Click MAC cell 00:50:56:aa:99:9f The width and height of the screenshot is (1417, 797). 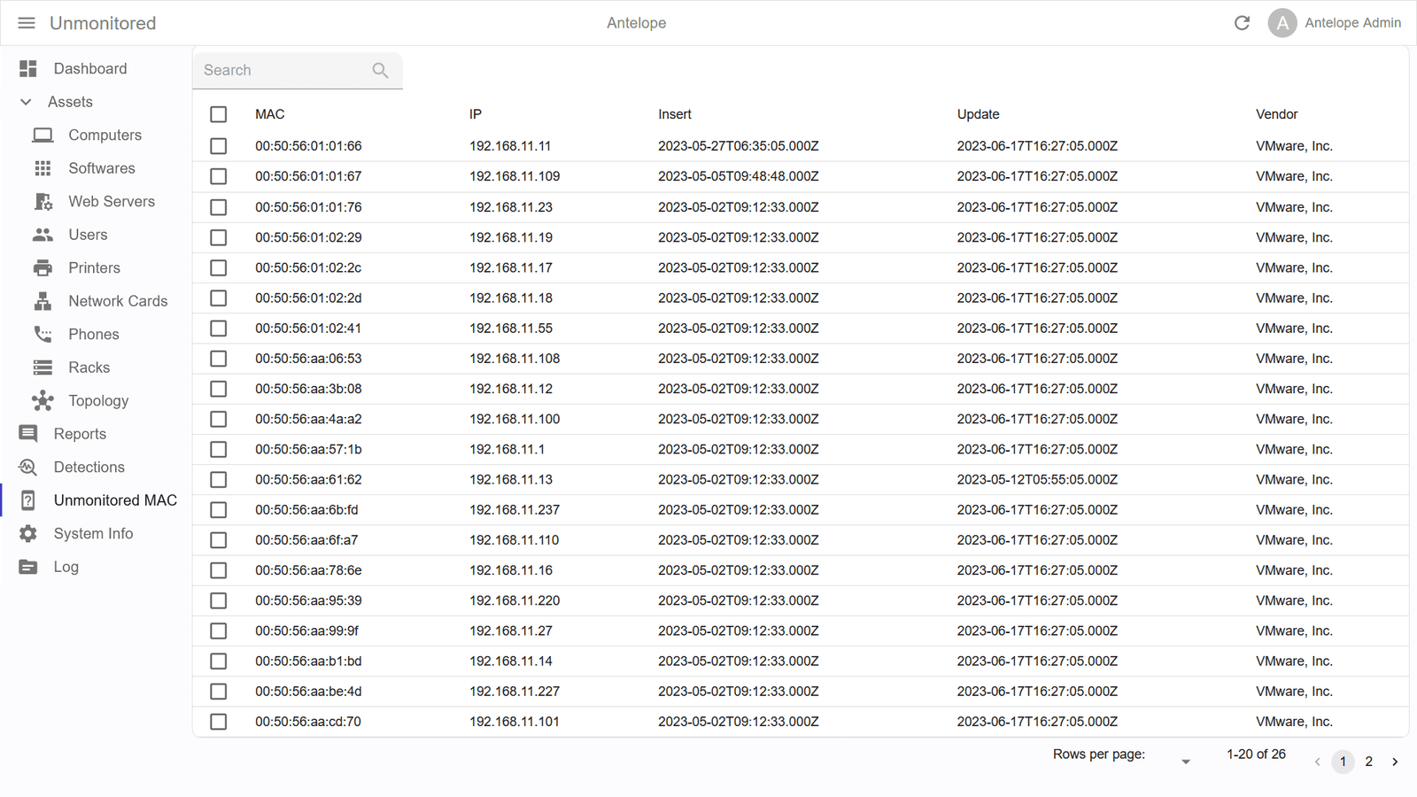[x=307, y=631]
